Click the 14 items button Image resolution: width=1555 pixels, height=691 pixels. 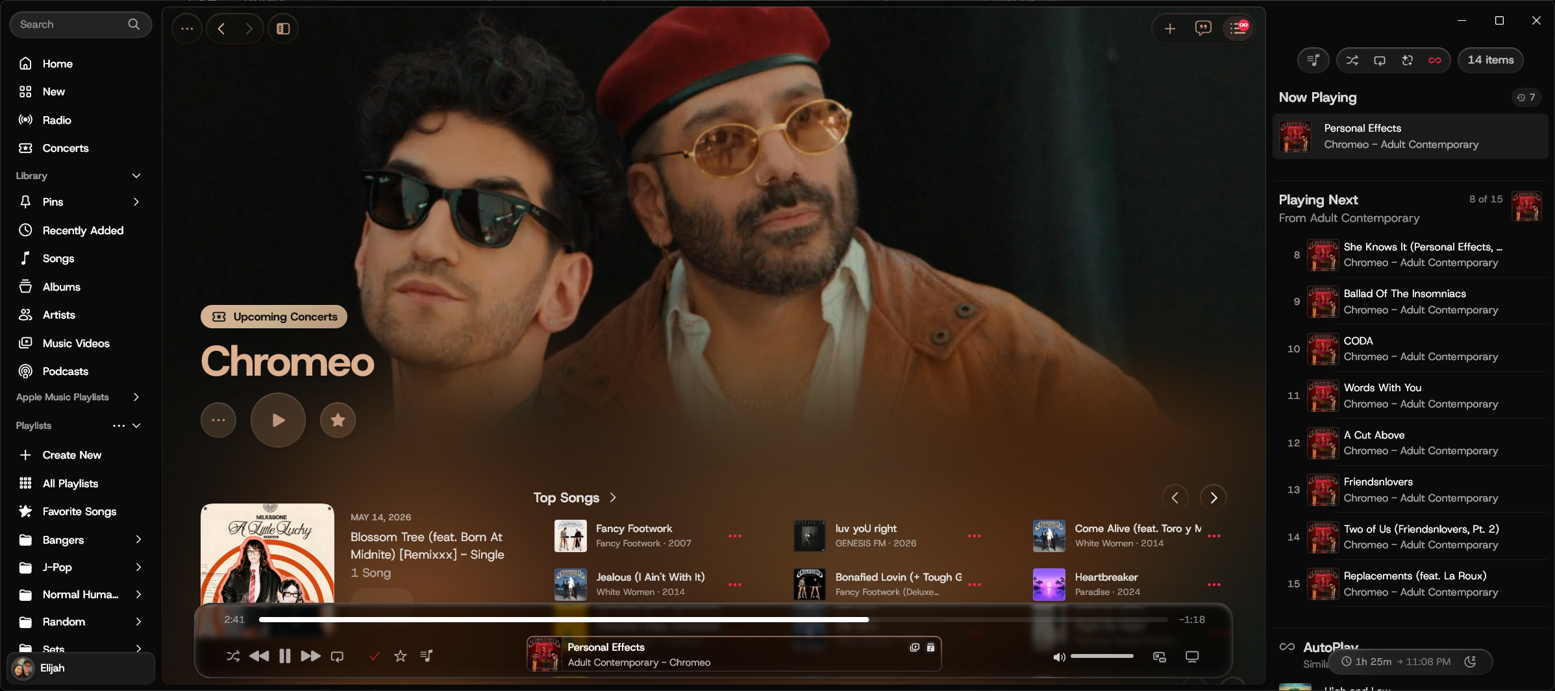[x=1491, y=60]
